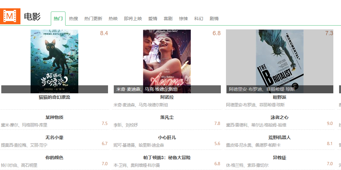Click the 7.8 score beside 落凡尘
The width and height of the screenshot is (341, 170).
coord(217,123)
